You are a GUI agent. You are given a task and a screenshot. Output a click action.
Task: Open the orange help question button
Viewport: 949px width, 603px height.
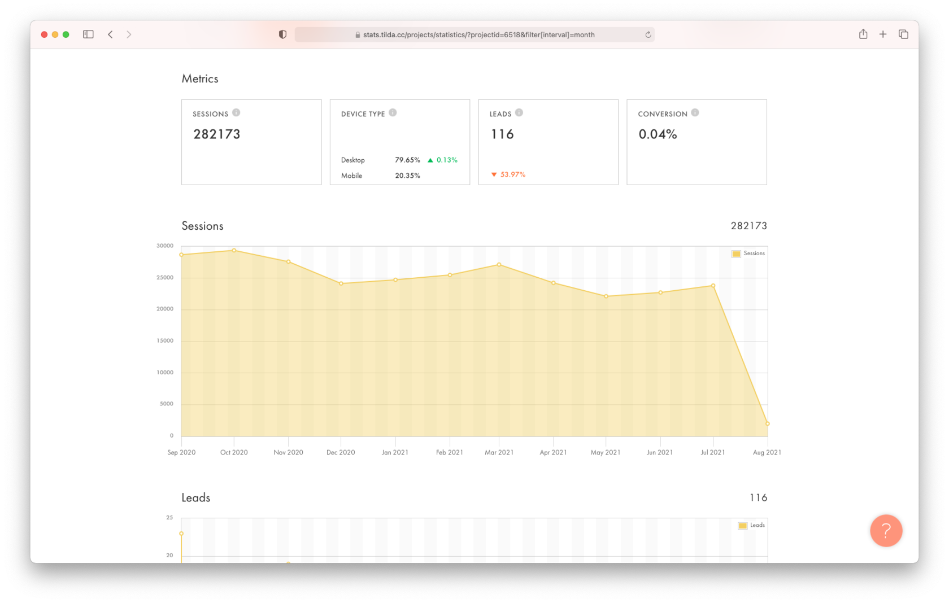pos(886,530)
